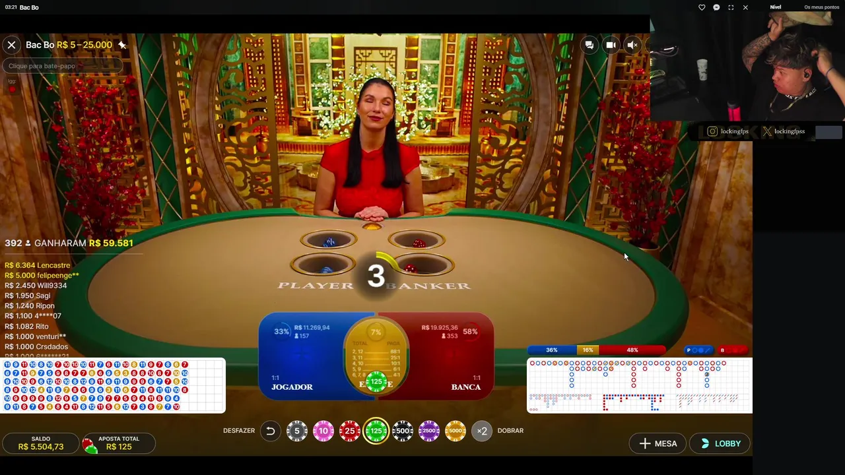Click the gold 16% tie statistics segment
This screenshot has height=475, width=845.
(x=588, y=350)
